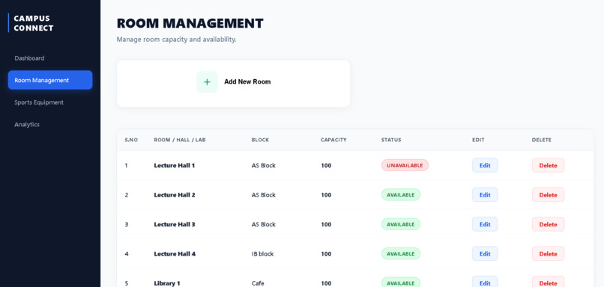Select the Lecture Hall 4 name cell

[175, 253]
